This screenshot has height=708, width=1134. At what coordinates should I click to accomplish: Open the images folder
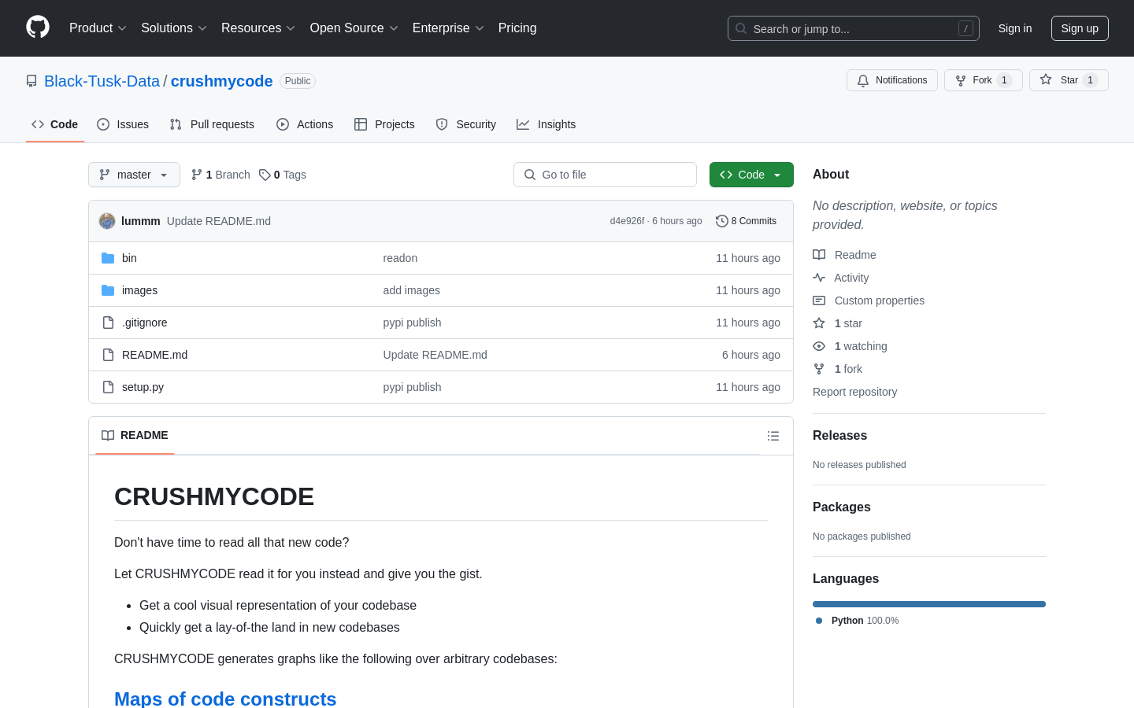(x=139, y=290)
